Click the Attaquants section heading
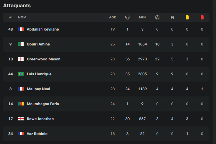 coord(17,6)
